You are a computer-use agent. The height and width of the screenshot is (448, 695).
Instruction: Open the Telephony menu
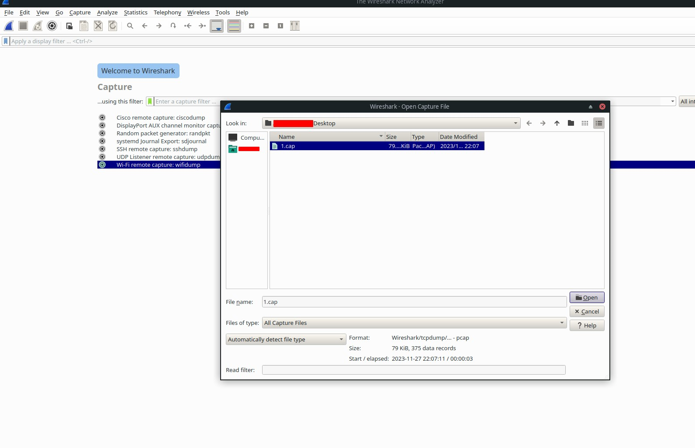(167, 13)
